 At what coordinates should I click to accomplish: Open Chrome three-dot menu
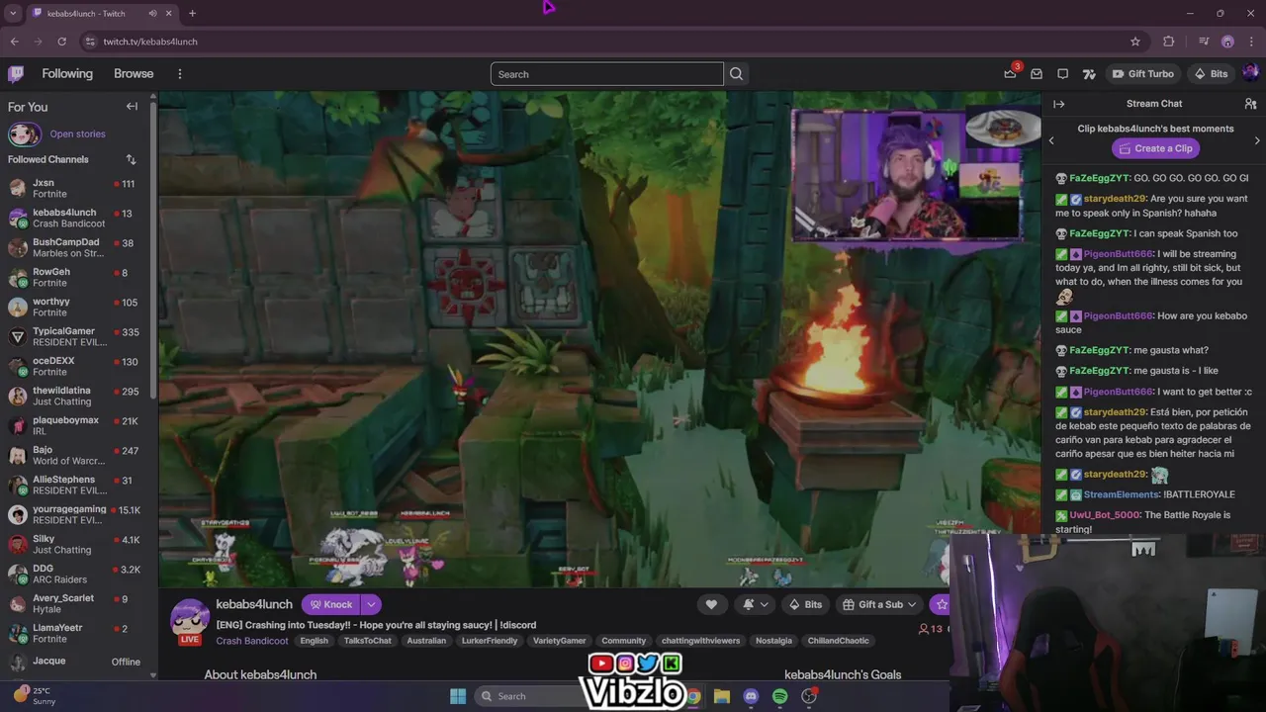(x=1251, y=42)
